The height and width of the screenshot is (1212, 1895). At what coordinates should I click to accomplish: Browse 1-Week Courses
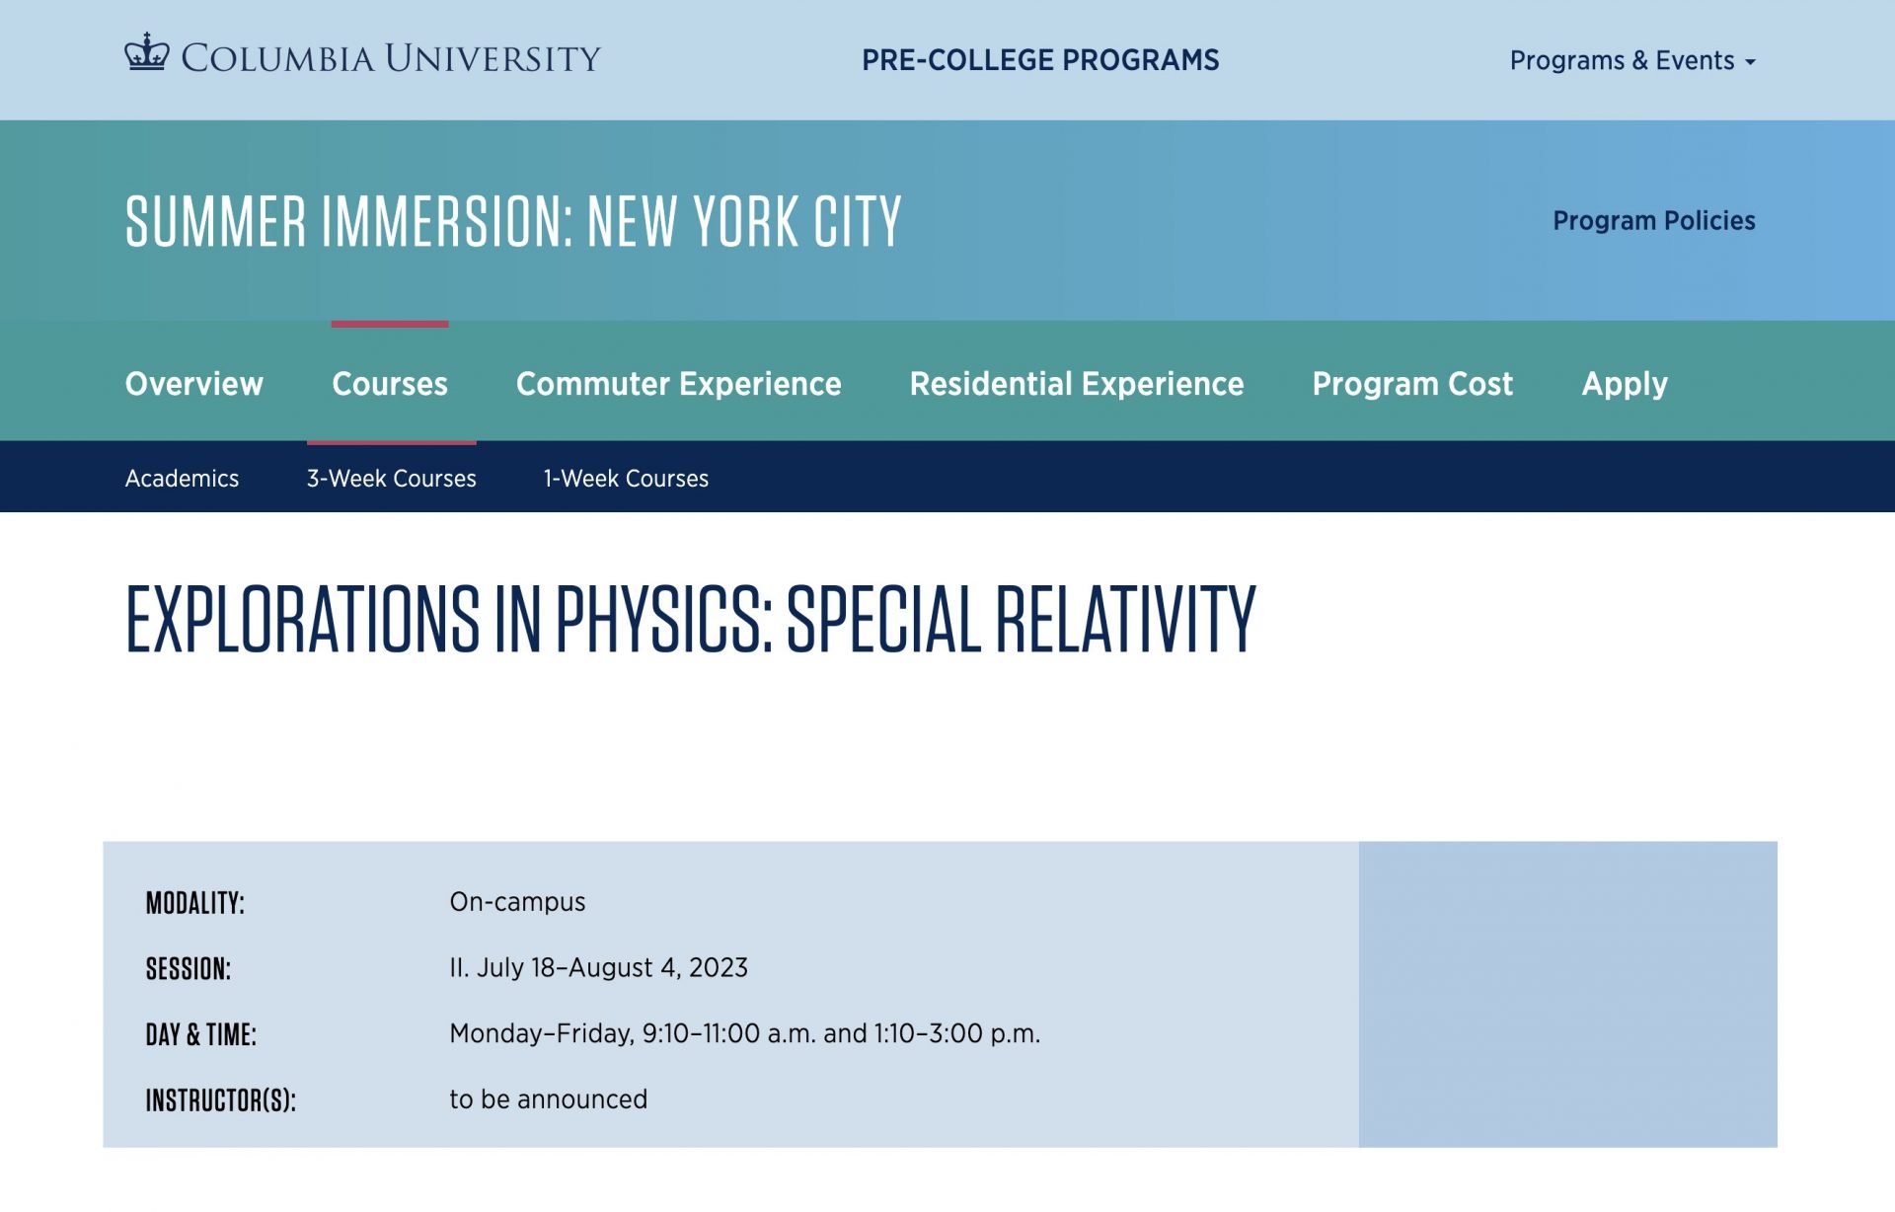(x=626, y=478)
